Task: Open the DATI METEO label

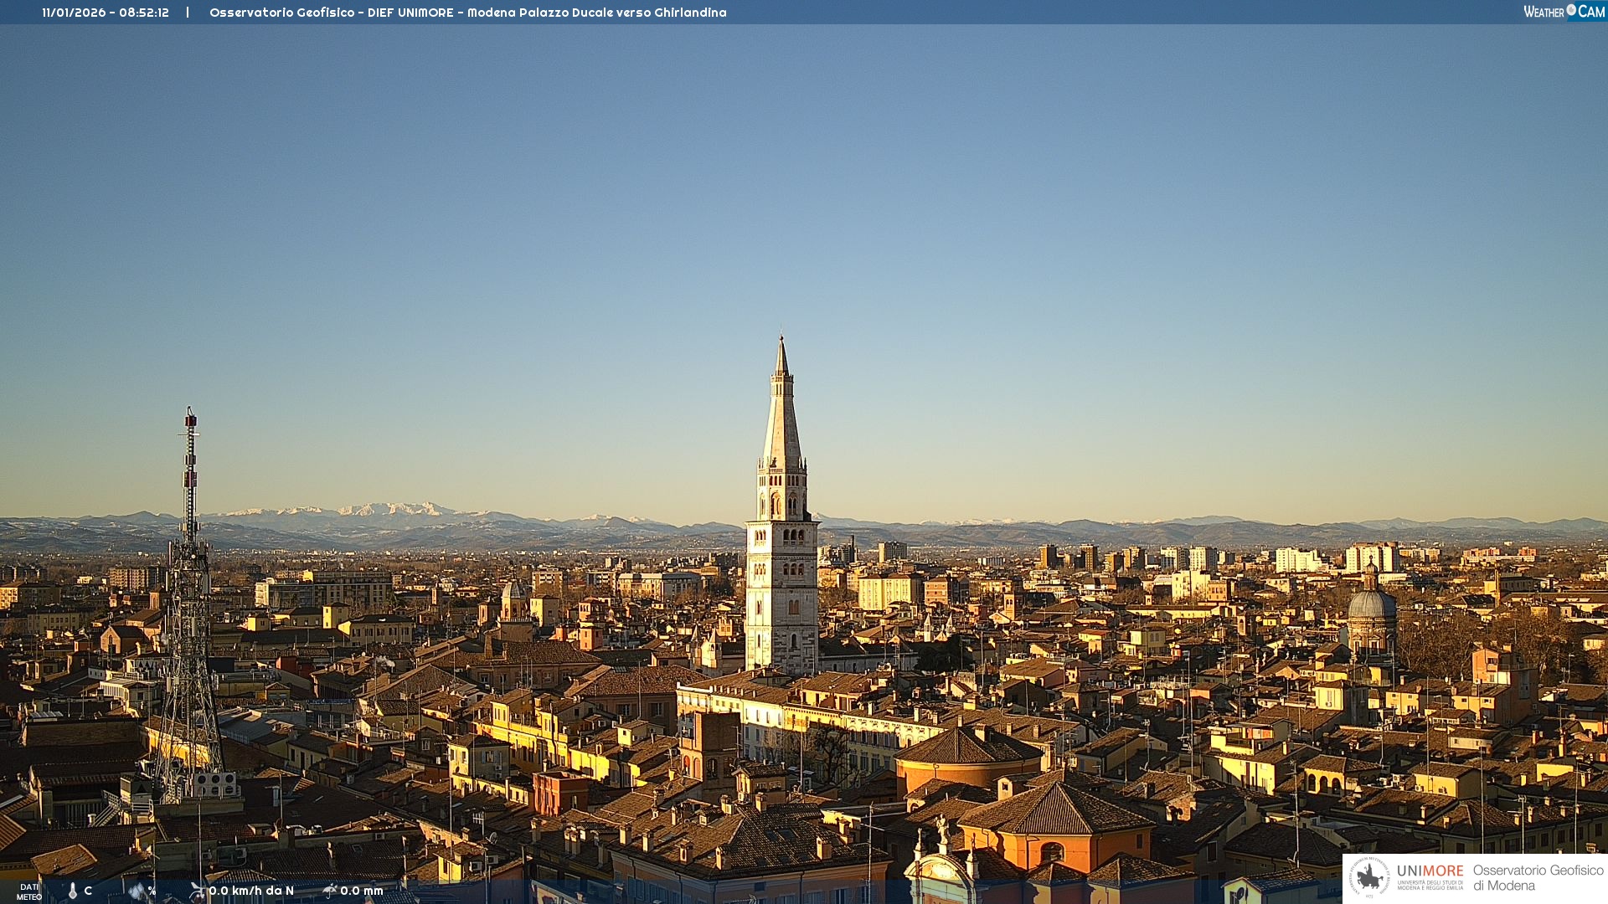Action: [x=29, y=891]
